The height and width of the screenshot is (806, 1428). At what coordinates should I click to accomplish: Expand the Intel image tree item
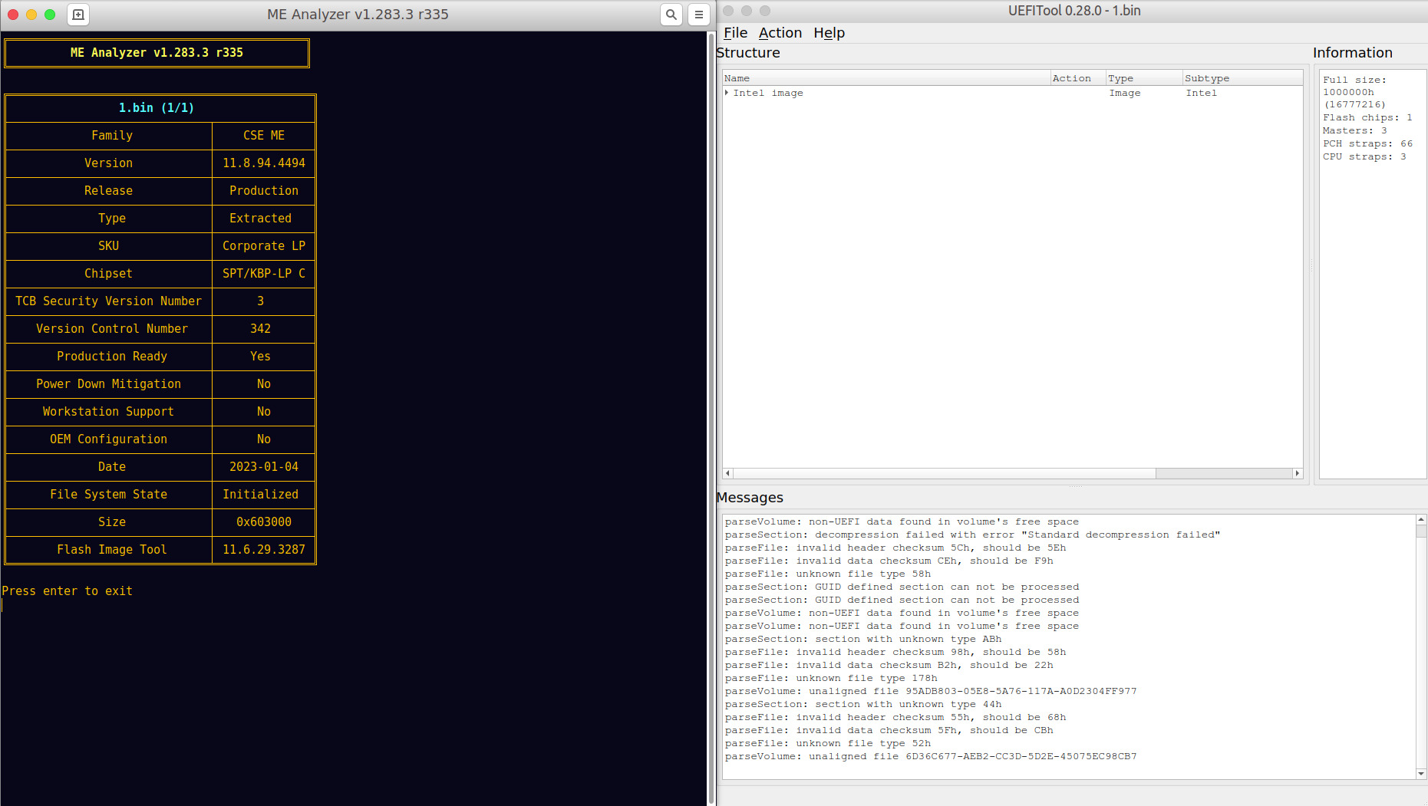(727, 93)
